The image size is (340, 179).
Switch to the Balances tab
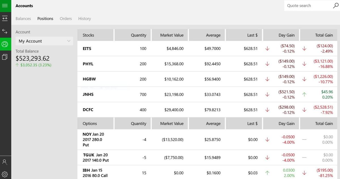click(x=23, y=18)
